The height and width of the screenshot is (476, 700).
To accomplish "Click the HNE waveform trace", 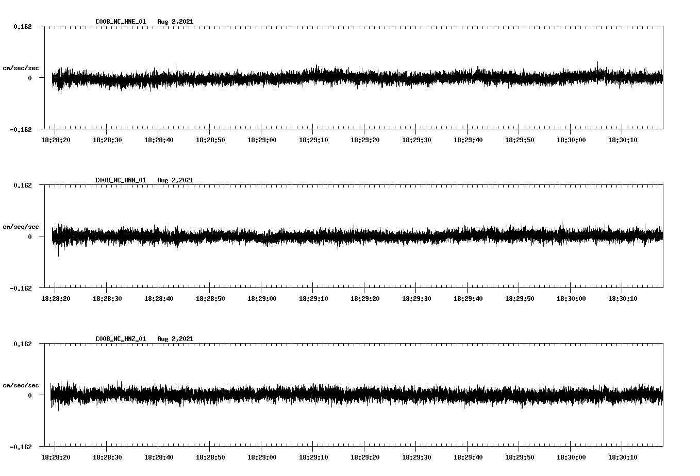I will (x=357, y=78).
